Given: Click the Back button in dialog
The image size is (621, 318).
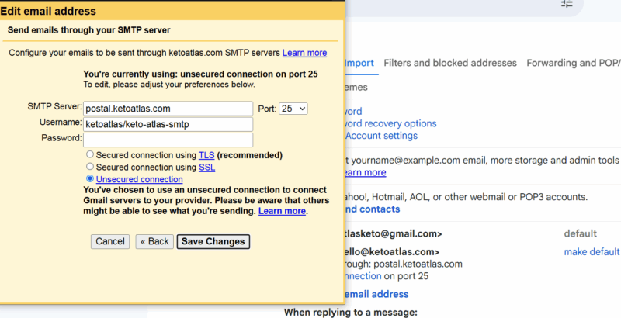Looking at the screenshot, I should (x=154, y=242).
